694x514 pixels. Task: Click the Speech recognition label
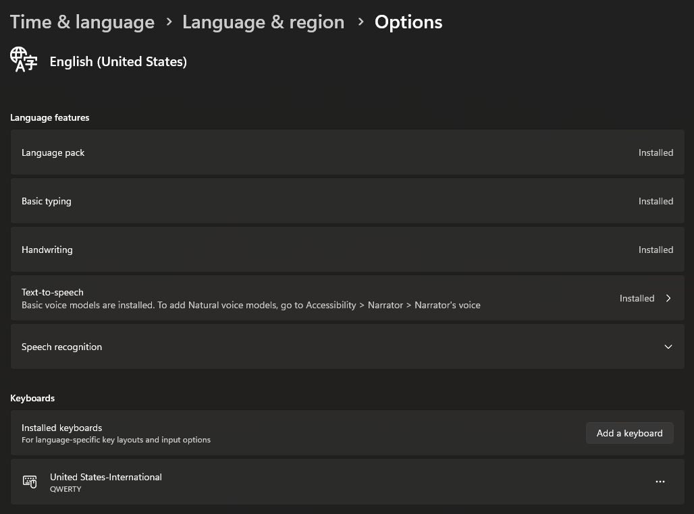pyautogui.click(x=61, y=347)
